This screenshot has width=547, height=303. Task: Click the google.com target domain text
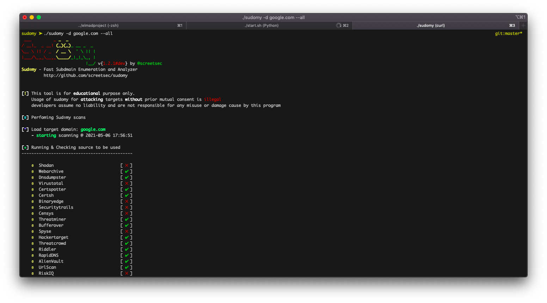[x=93, y=129]
